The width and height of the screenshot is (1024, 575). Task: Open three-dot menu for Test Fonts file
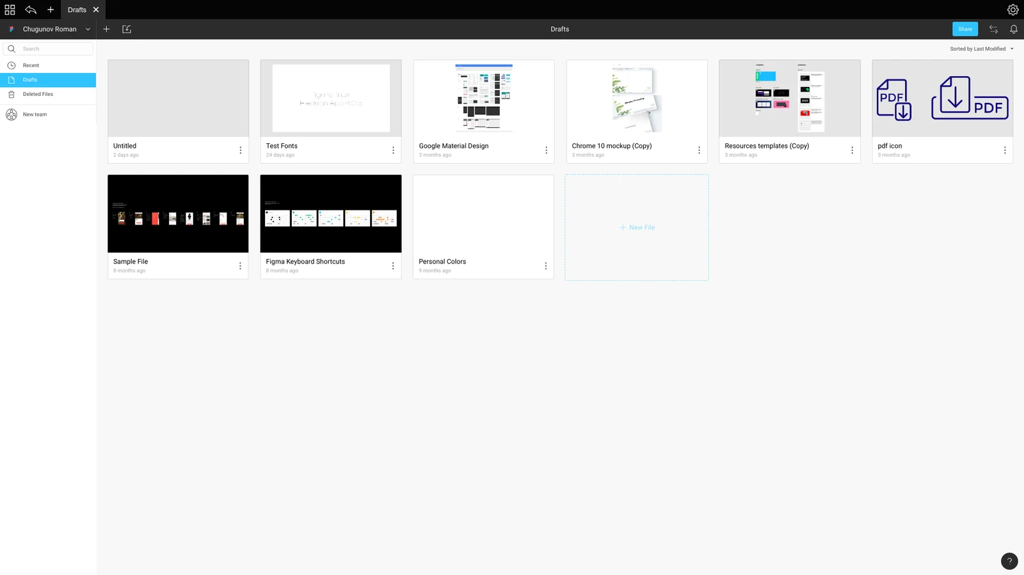(x=393, y=150)
